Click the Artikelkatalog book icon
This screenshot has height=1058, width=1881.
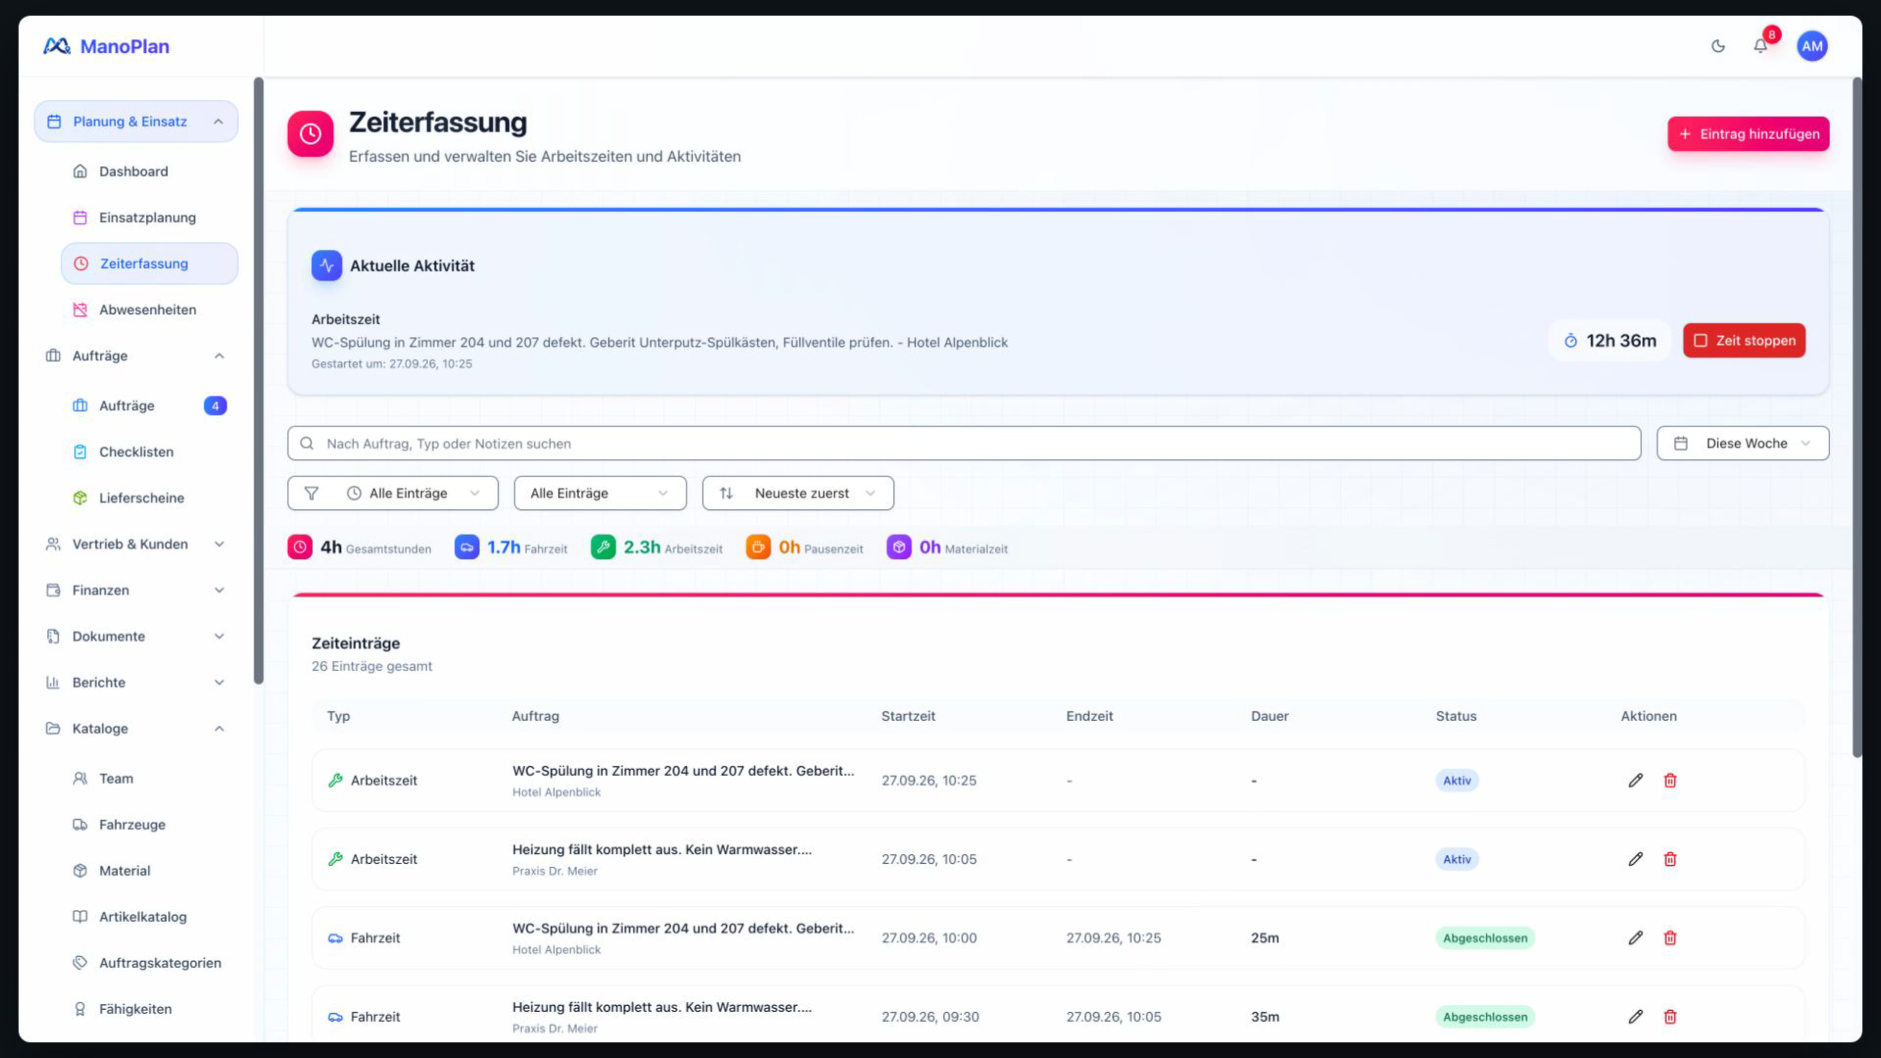[x=80, y=917]
